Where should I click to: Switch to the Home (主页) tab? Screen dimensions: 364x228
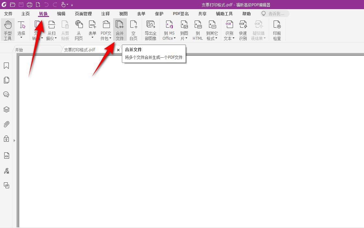[x=26, y=14]
